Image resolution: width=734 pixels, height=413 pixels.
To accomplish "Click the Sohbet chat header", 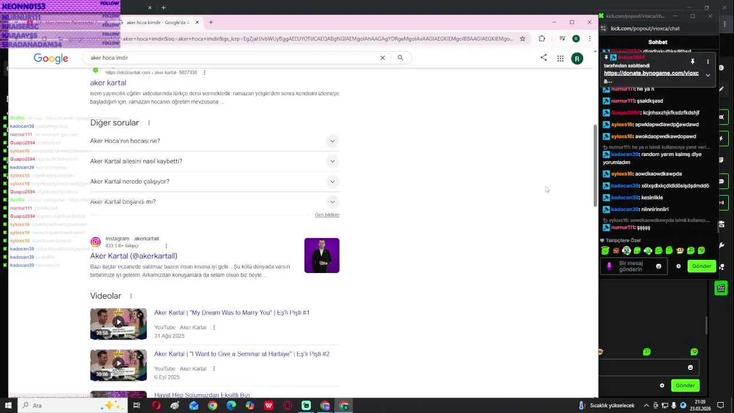I will 658,42.
